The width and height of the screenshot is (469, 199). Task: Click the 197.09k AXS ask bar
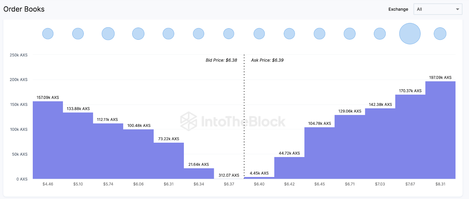(x=440, y=130)
